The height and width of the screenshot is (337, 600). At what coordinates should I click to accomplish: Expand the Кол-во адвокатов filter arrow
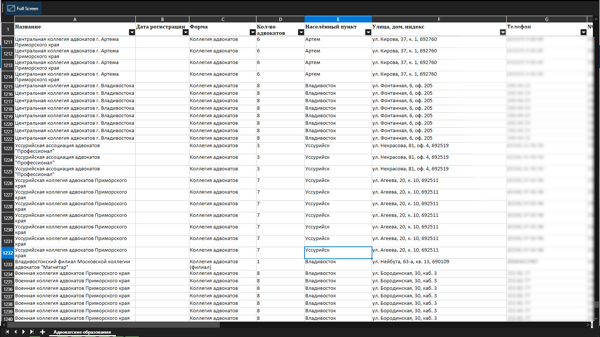pyautogui.click(x=301, y=32)
